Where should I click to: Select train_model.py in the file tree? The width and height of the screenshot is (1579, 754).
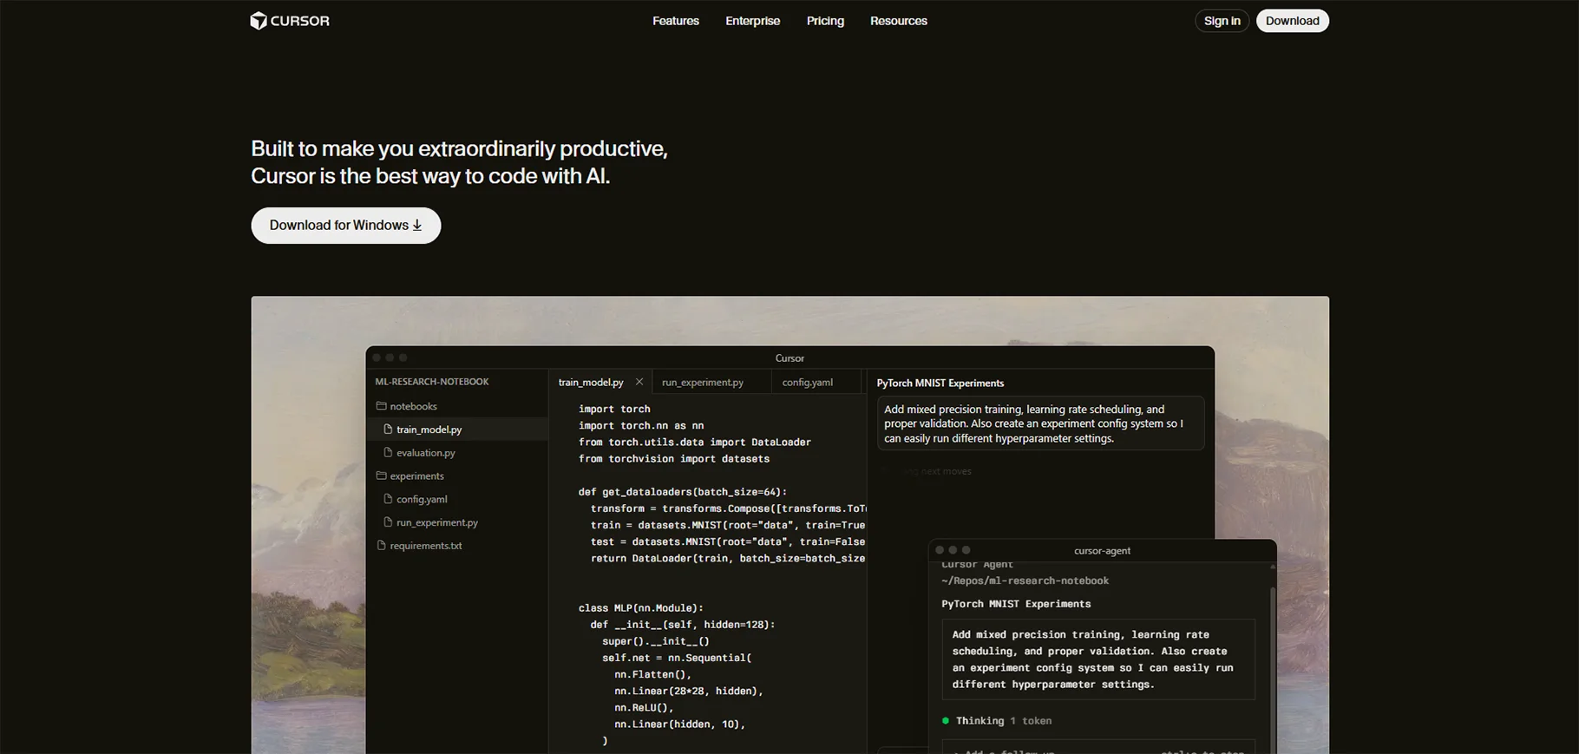coord(457,429)
